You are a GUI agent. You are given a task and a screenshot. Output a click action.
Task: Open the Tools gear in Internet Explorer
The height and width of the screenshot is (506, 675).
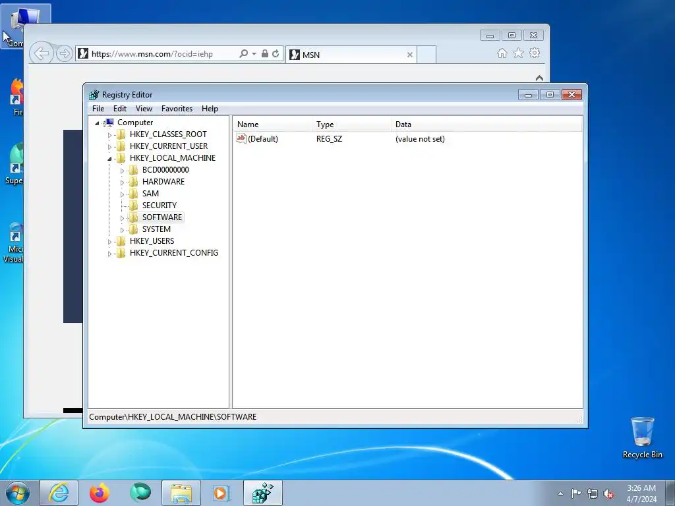(535, 53)
